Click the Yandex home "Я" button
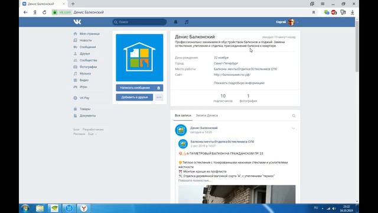The image size is (378, 213). click(35, 12)
